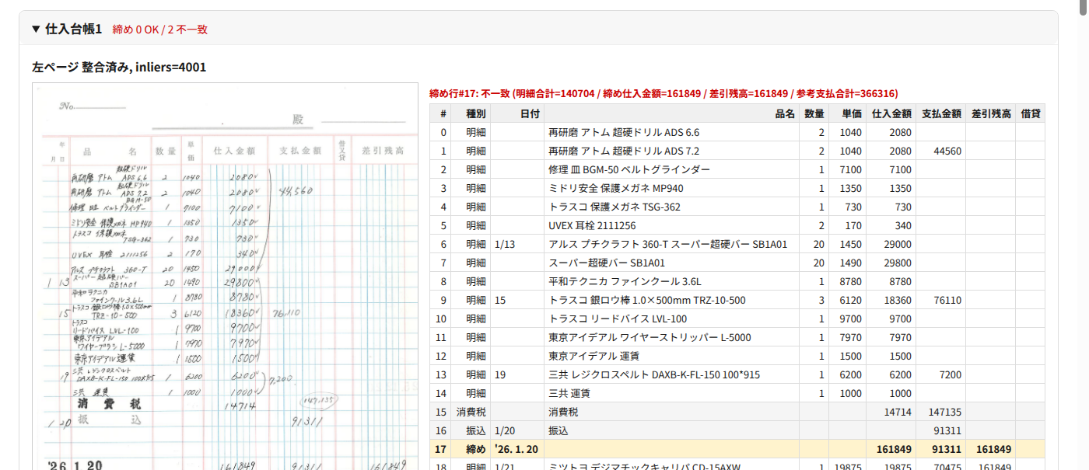Select アルス プチクラフト 360-T product cell
This screenshot has height=470, width=1089.
click(x=672, y=244)
